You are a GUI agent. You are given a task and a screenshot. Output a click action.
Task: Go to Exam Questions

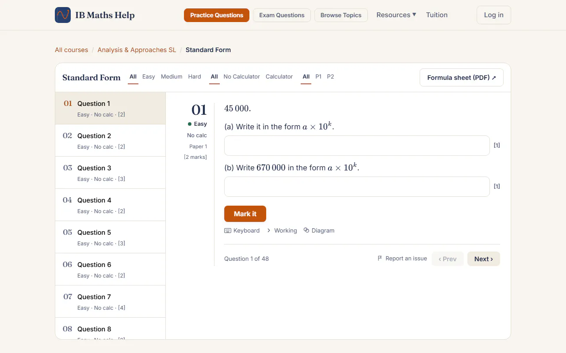[282, 15]
